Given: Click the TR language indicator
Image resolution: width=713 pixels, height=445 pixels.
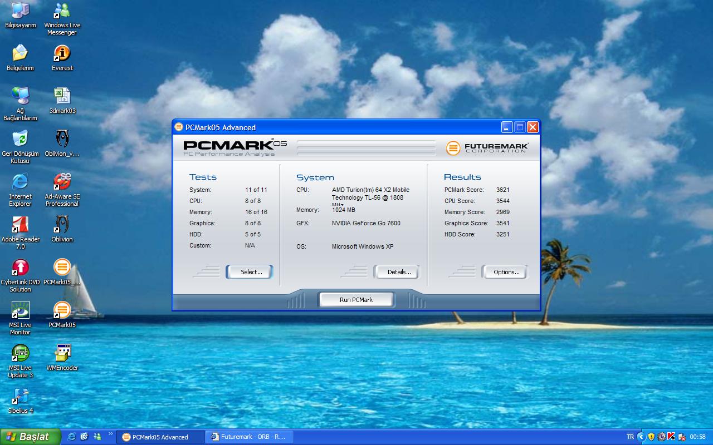Looking at the screenshot, I should (x=630, y=437).
